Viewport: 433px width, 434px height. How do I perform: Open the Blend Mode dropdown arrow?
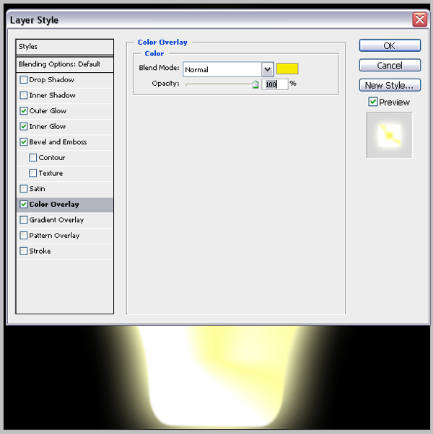(x=267, y=69)
